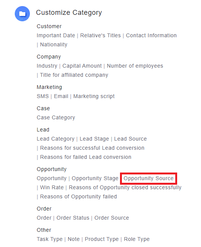201x247 pixels.
Task: Open the Order Status link
Action: pos(73,218)
